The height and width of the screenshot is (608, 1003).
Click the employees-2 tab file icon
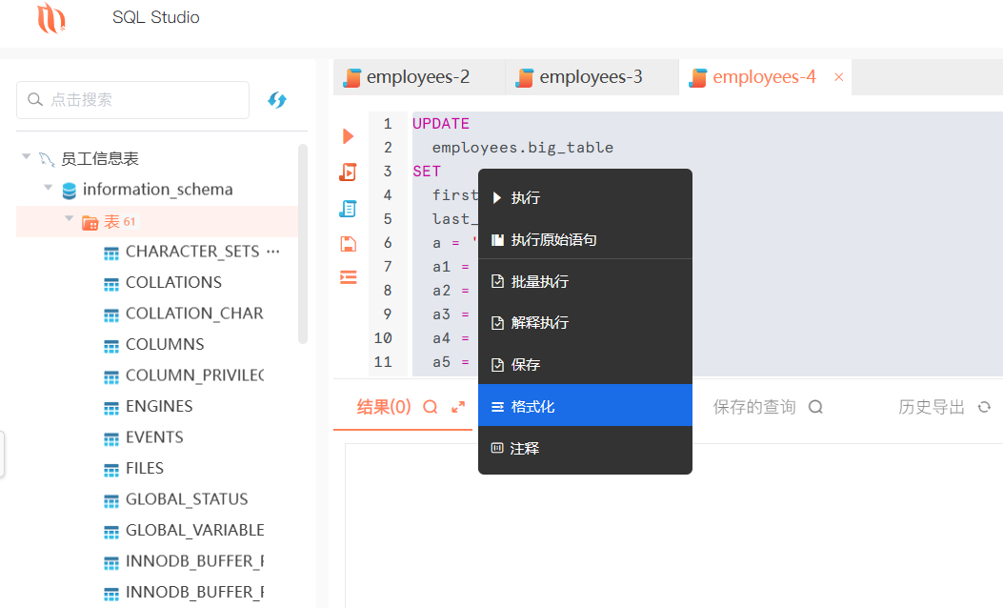point(352,77)
